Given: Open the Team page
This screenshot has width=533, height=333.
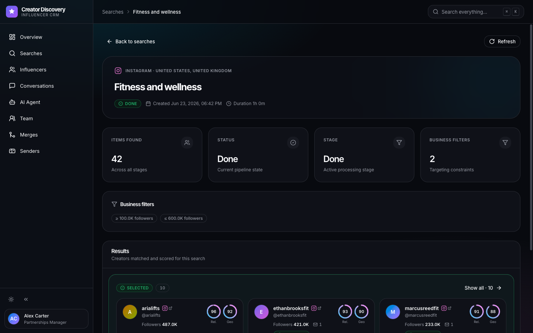Looking at the screenshot, I should click(46, 118).
